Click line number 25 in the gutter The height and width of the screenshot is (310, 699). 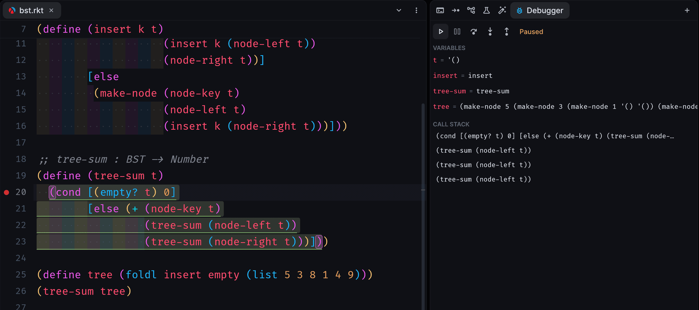pyautogui.click(x=21, y=275)
